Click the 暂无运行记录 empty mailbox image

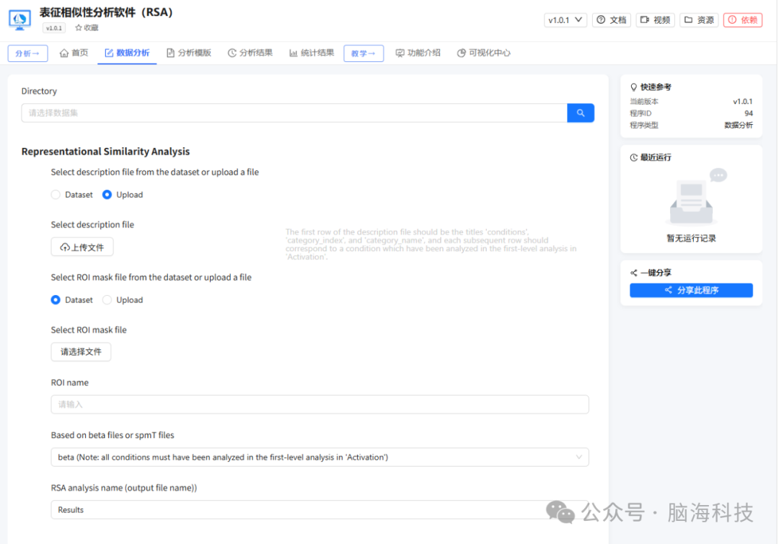tap(695, 197)
